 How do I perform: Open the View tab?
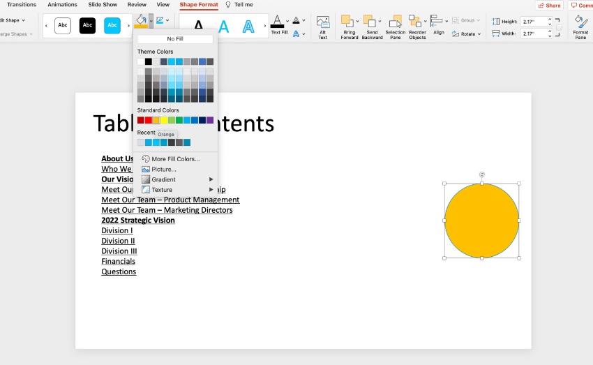pos(163,5)
